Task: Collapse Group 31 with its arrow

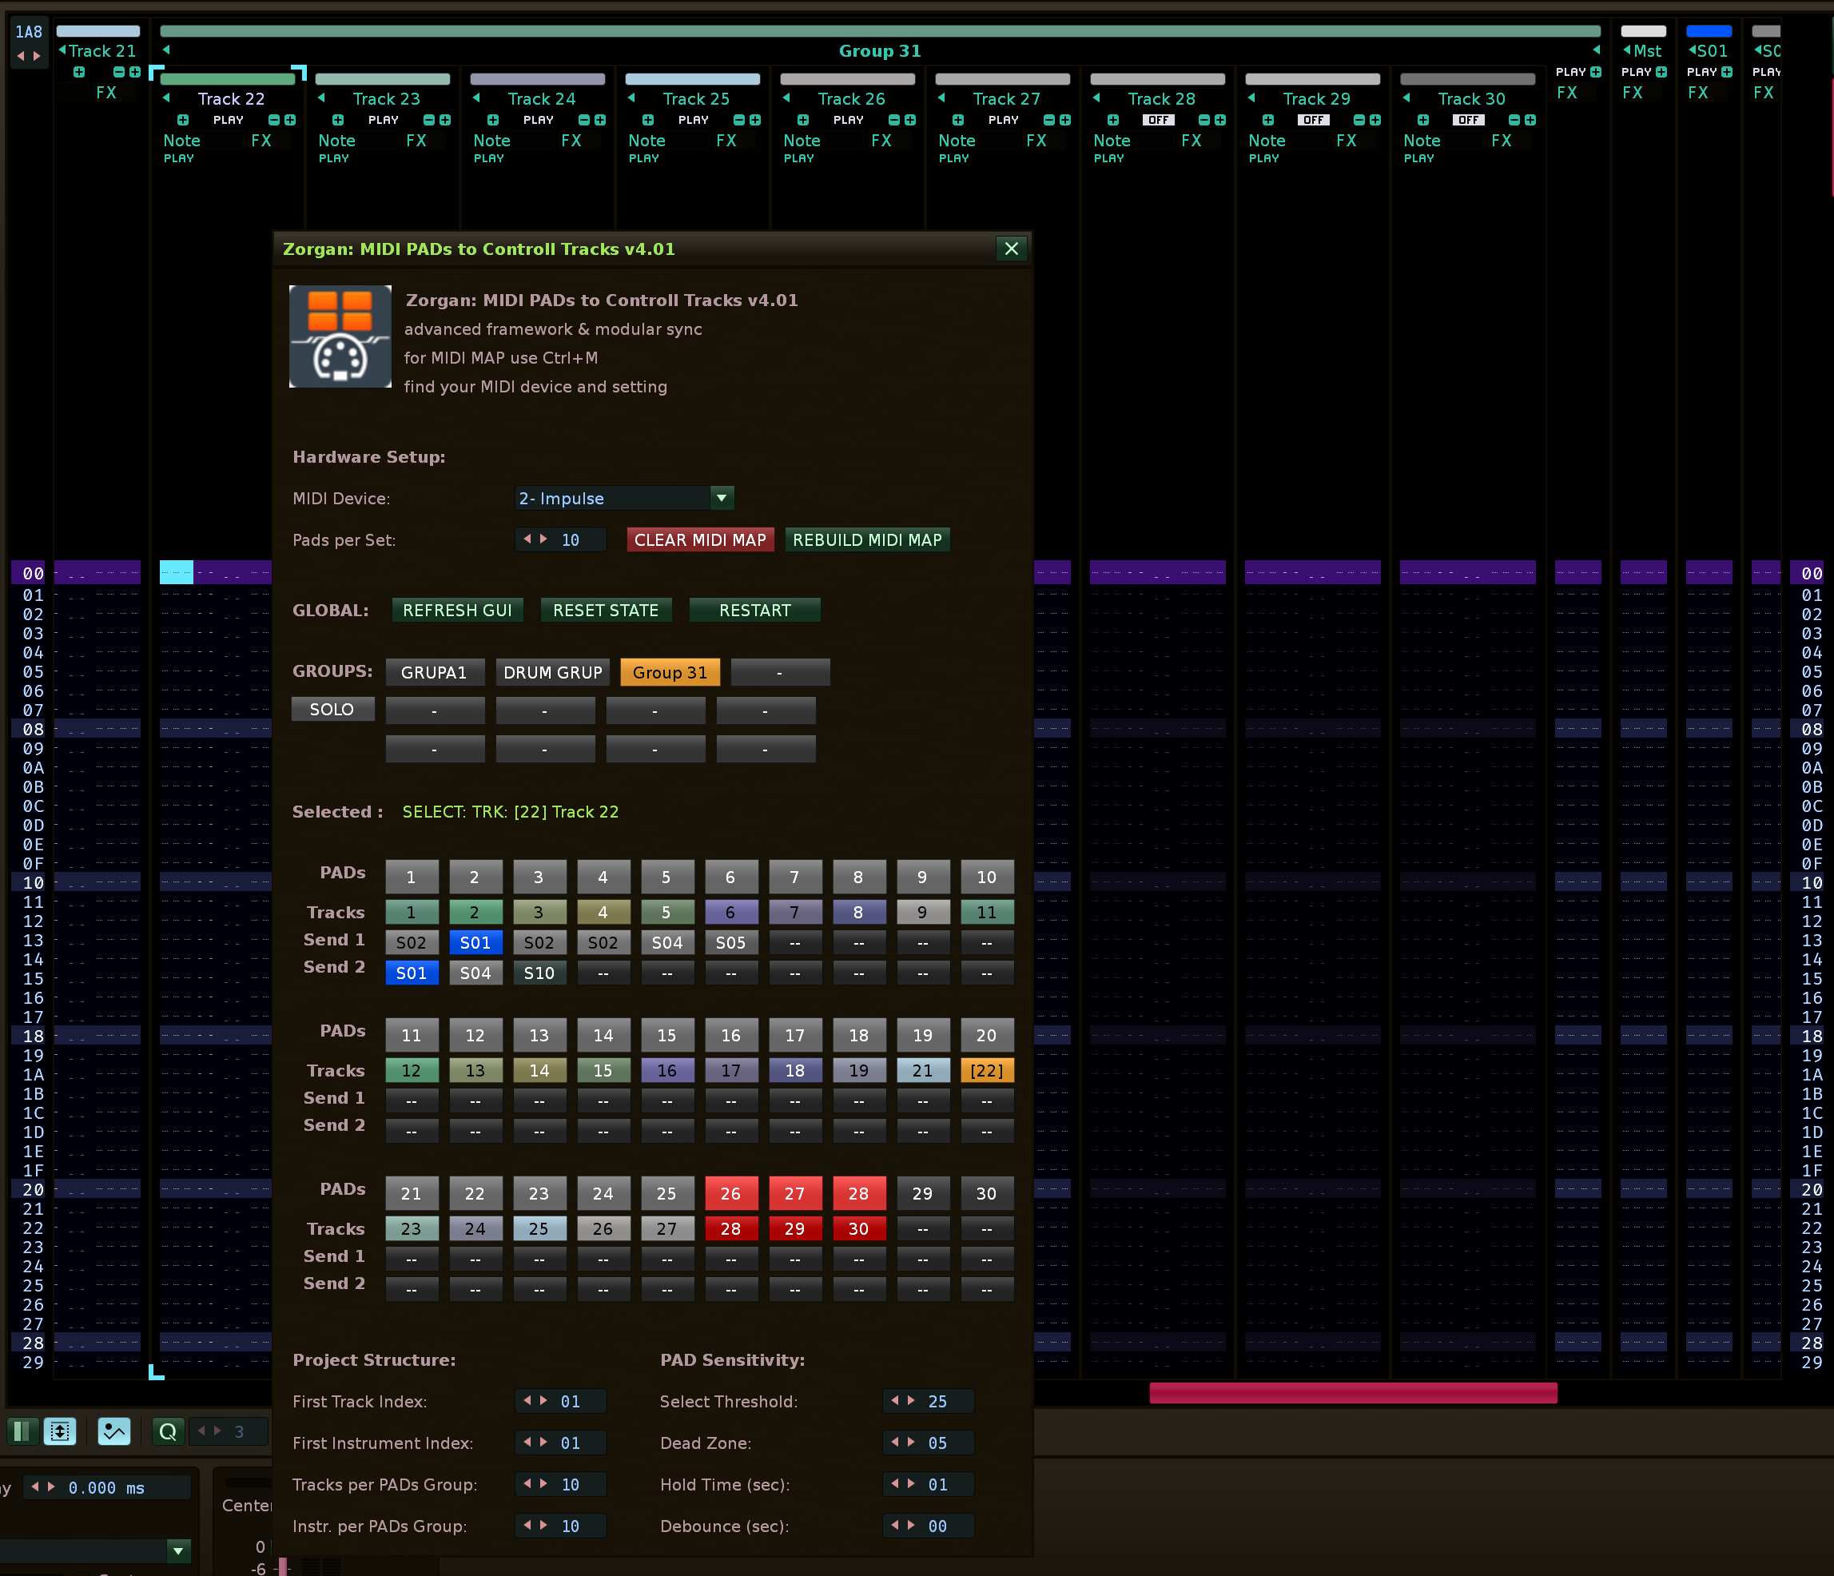Action: coord(165,50)
